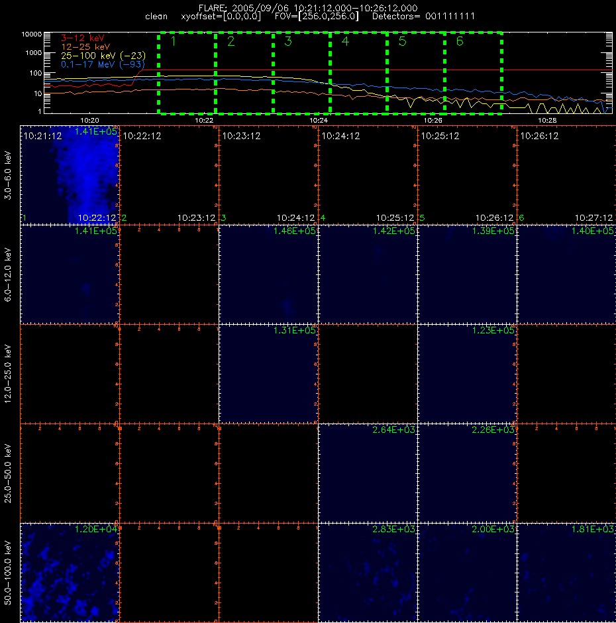Click the 10:22 tick label on time axis
616x623 pixels.
pyautogui.click(x=204, y=120)
